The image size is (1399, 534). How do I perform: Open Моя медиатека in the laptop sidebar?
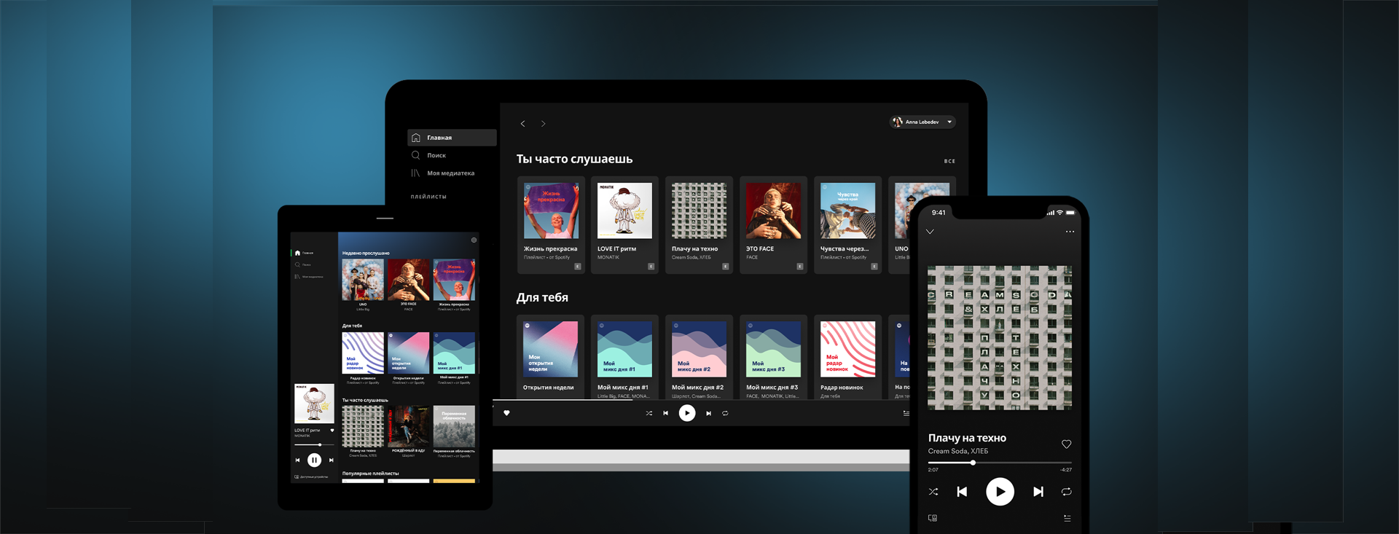[450, 173]
